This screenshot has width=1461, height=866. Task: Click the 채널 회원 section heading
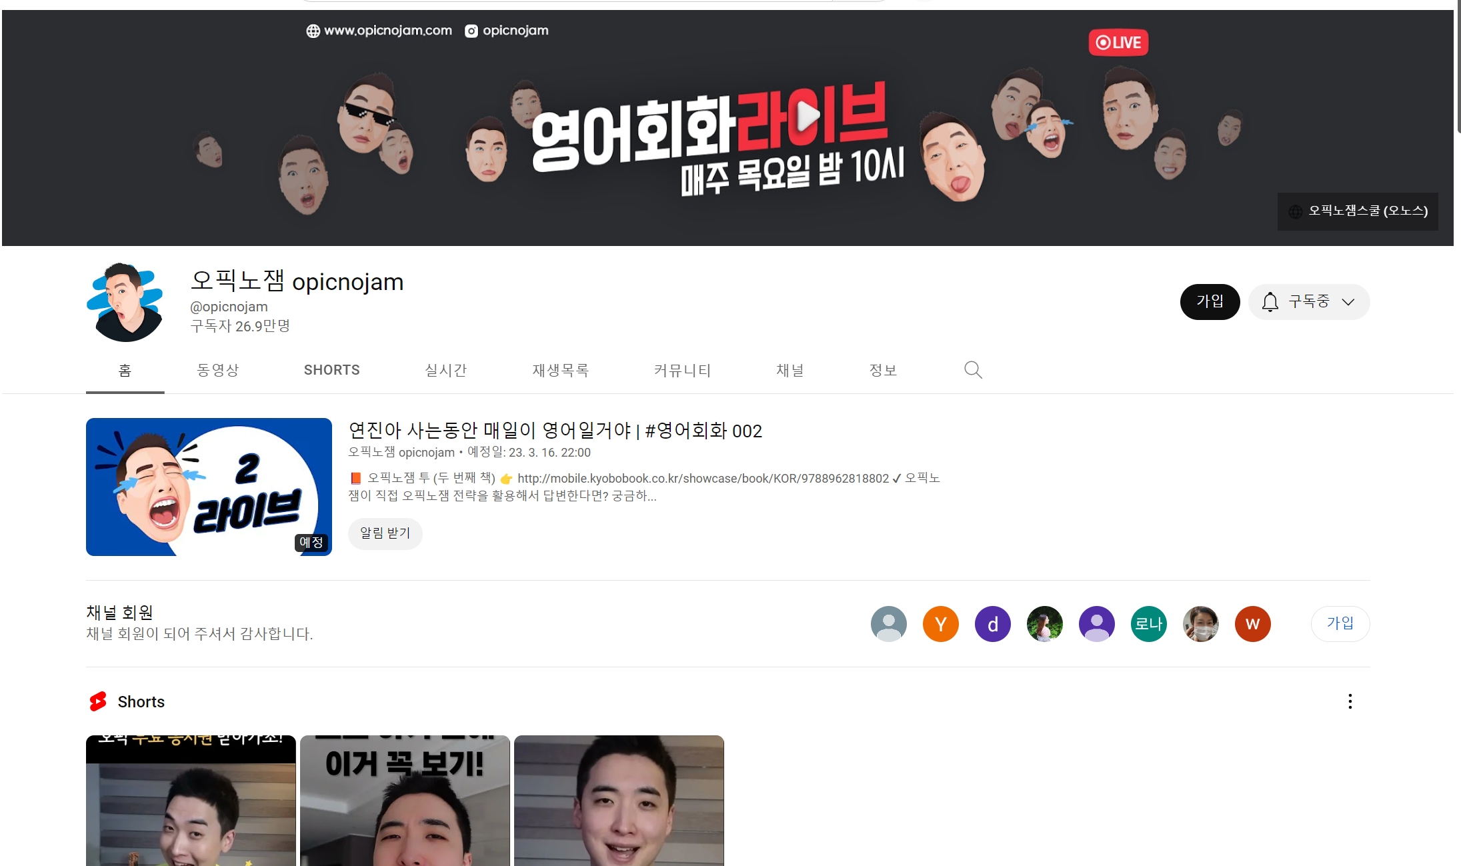[120, 613]
